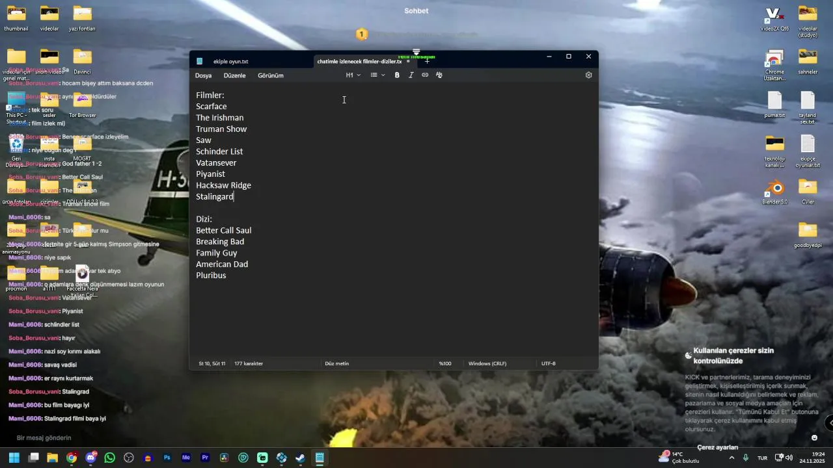This screenshot has width=833, height=468.
Task: Open the Düzenle menu
Action: [x=234, y=75]
